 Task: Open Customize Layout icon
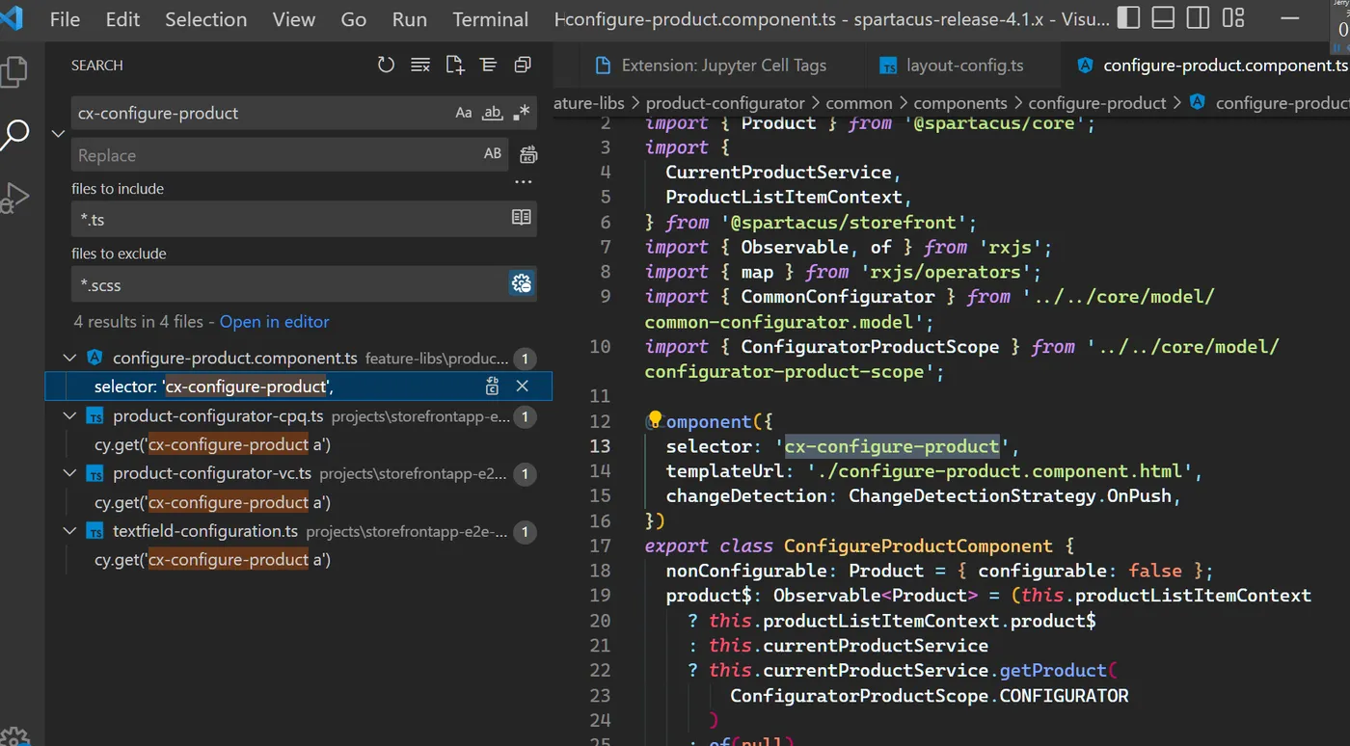pos(1233,18)
